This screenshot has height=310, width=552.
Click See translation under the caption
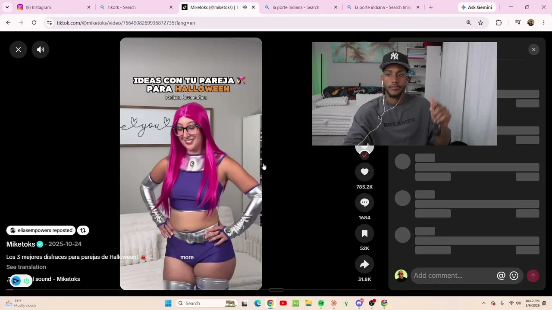26,267
